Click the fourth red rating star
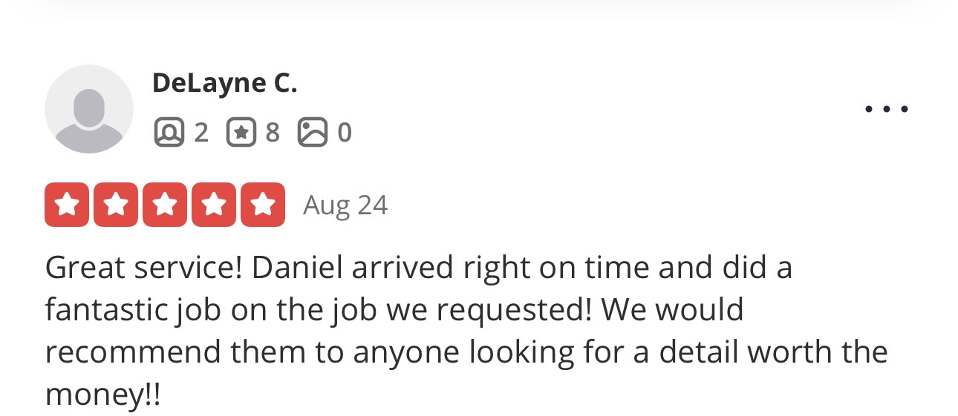The image size is (958, 416). click(x=214, y=205)
